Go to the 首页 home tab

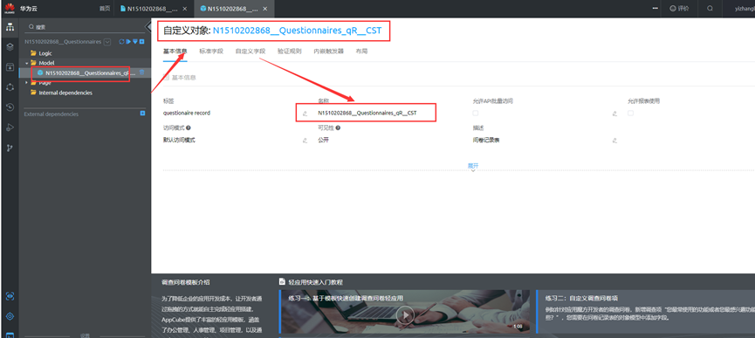pyautogui.click(x=105, y=8)
